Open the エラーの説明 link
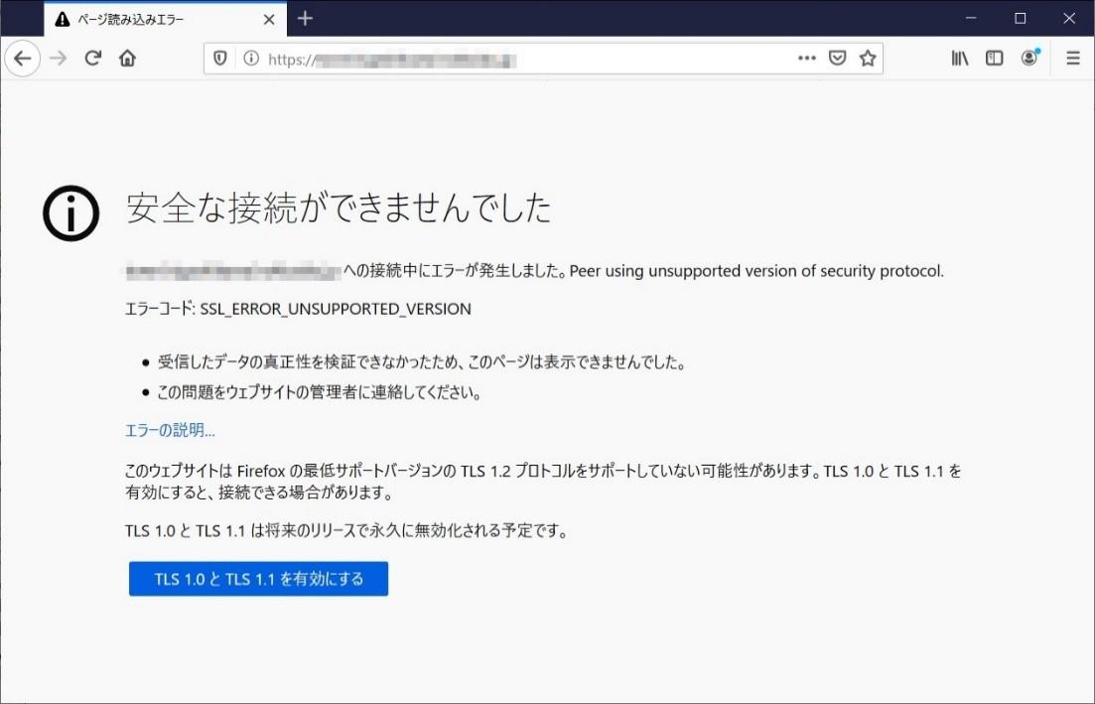This screenshot has height=704, width=1095. click(x=170, y=430)
